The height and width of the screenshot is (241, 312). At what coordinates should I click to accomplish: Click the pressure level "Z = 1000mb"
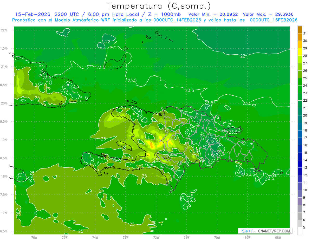[164, 14]
